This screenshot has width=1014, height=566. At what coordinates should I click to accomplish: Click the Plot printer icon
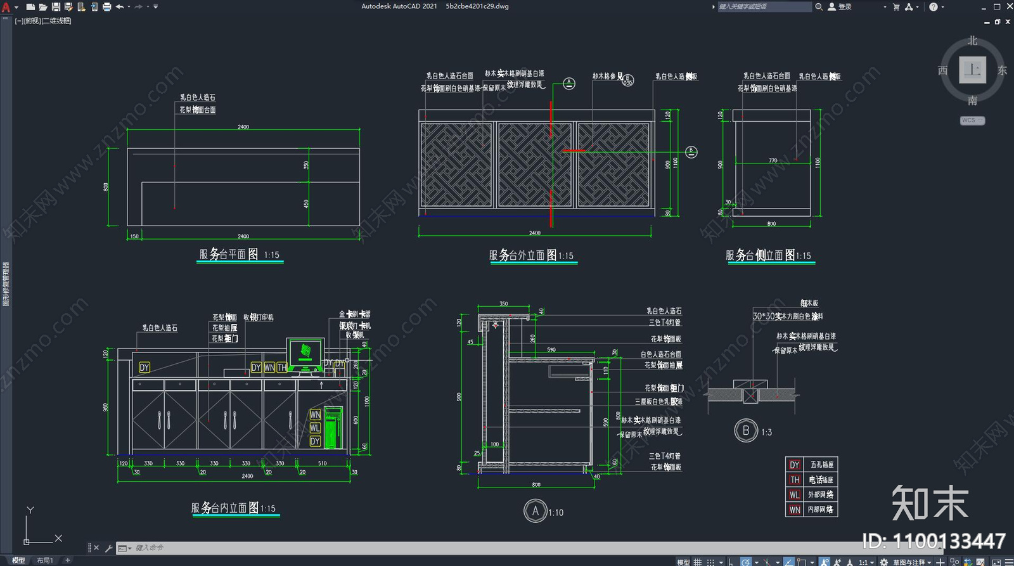click(106, 7)
